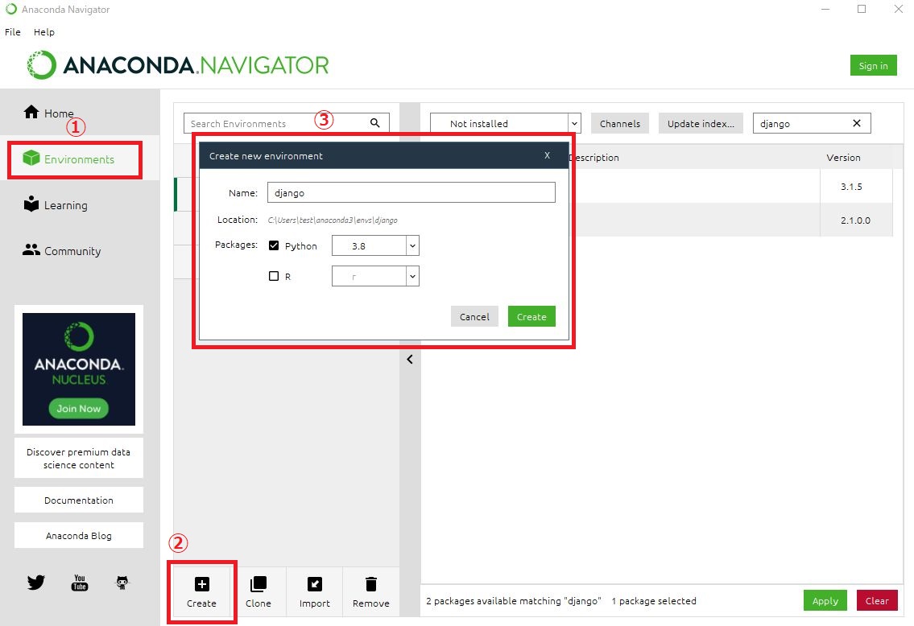Screen dimensions: 914x626
Task: Click the green Create button in dialog
Action: click(x=531, y=316)
